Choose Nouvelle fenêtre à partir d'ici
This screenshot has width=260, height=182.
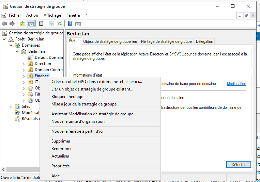point(100,131)
